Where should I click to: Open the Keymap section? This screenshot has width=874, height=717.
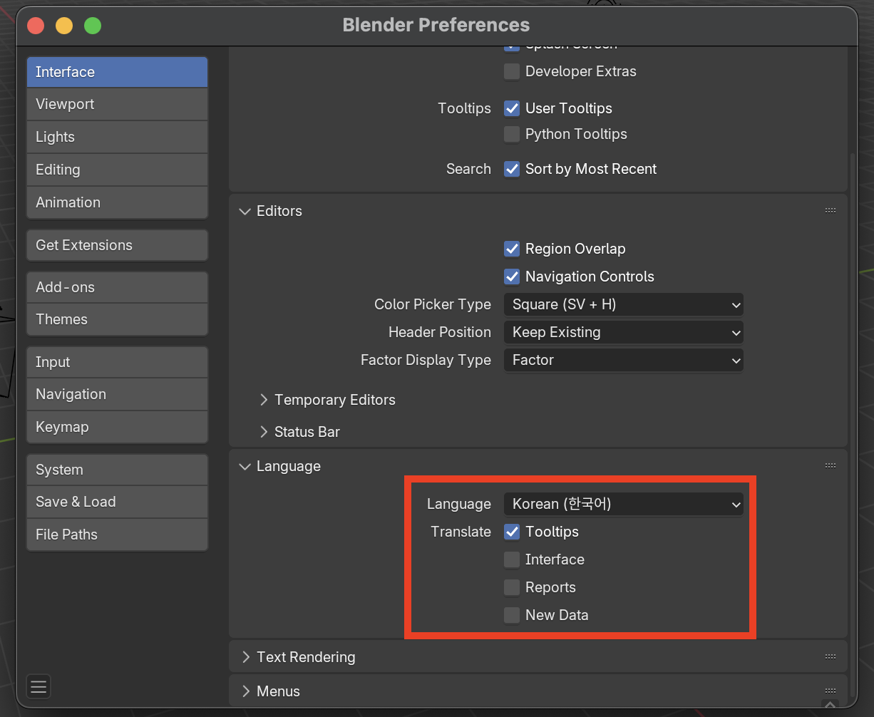118,427
